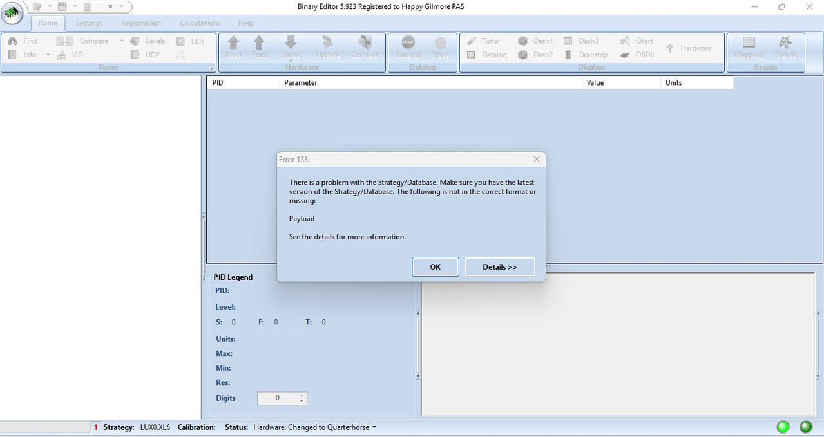824x437 pixels.
Task: Click the UDT icon
Action: [180, 41]
